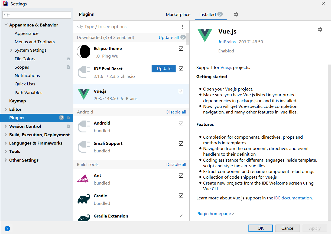Click the Scopes project-level icon
Image resolution: width=331 pixels, height=234 pixels.
(x=68, y=67)
